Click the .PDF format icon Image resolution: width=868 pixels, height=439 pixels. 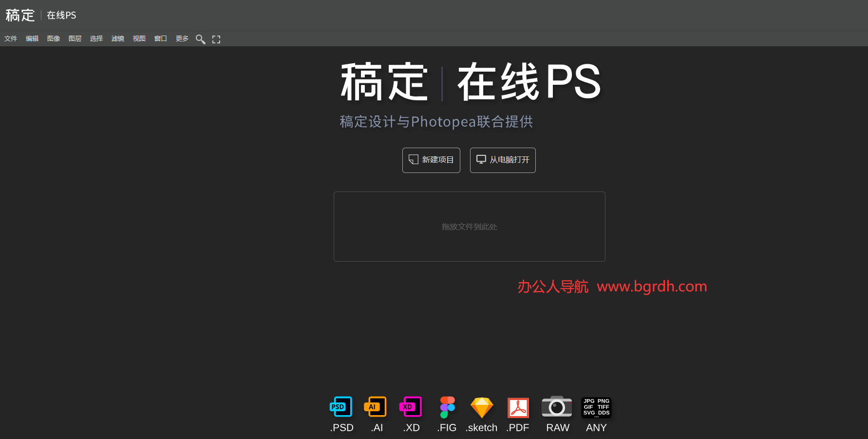pyautogui.click(x=518, y=408)
